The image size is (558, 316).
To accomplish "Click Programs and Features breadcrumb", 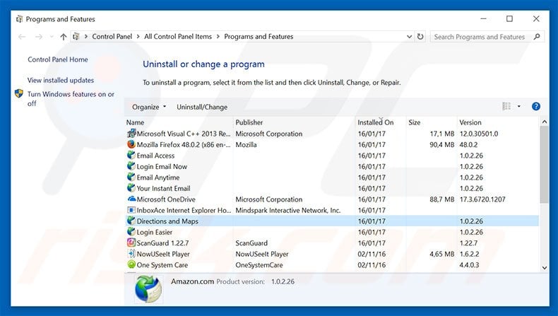I will click(x=259, y=36).
